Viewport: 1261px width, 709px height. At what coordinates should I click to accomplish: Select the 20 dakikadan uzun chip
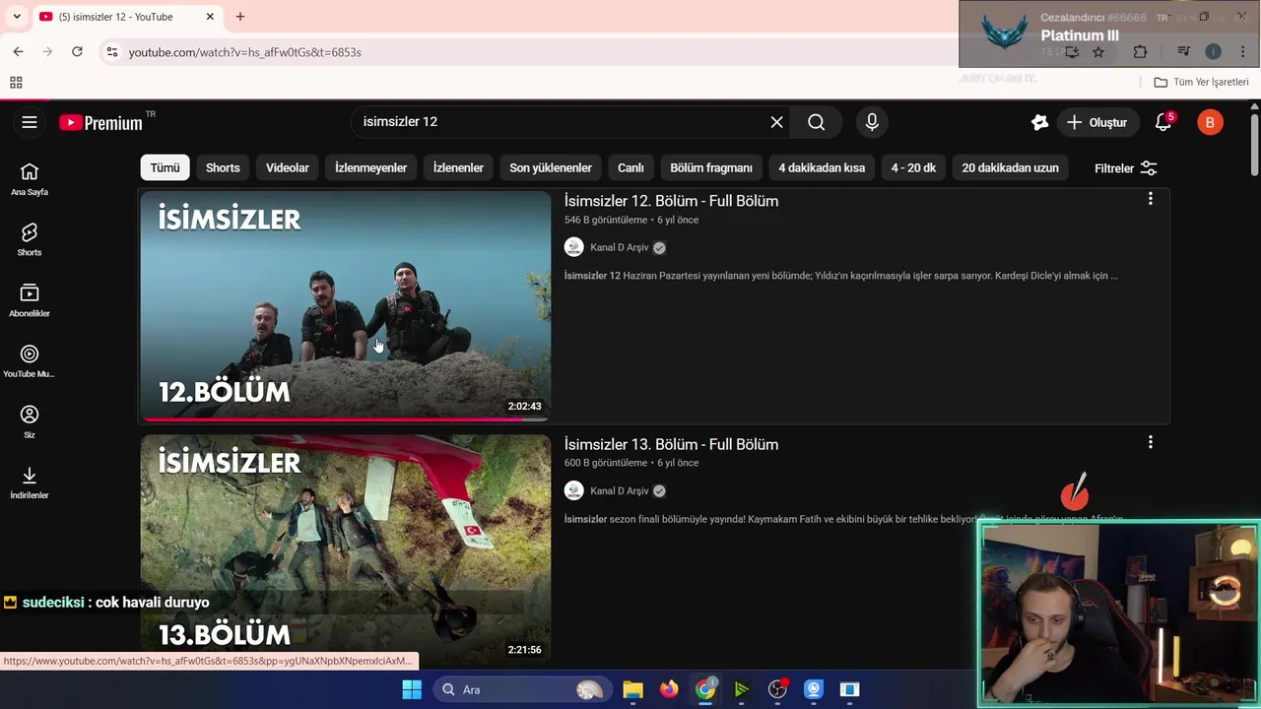(1010, 167)
